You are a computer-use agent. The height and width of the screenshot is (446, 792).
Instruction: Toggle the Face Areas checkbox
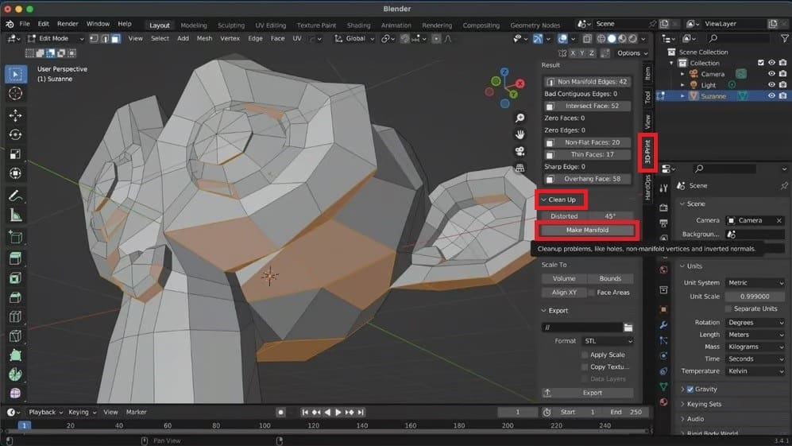pyautogui.click(x=592, y=293)
